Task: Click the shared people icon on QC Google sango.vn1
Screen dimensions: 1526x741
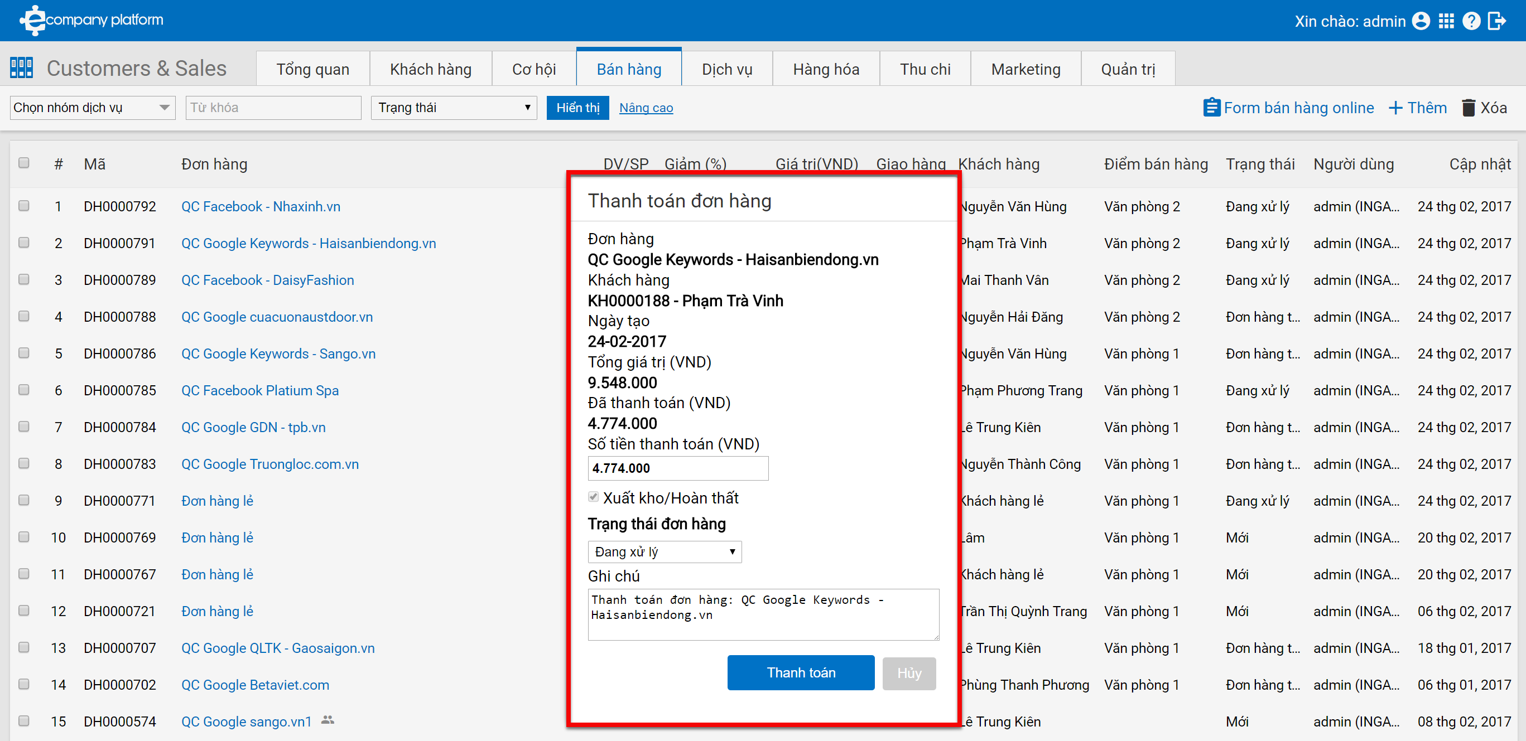Action: (x=327, y=720)
